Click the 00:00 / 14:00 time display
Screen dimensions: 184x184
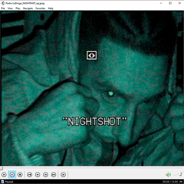click(x=170, y=182)
